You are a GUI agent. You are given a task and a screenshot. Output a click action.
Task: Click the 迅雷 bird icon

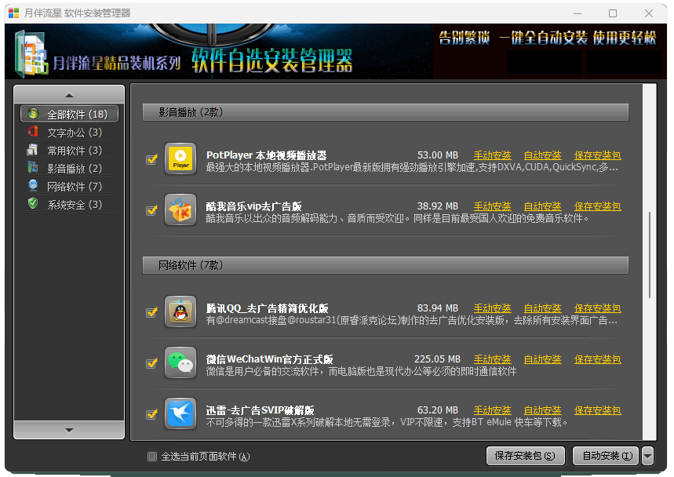click(180, 413)
